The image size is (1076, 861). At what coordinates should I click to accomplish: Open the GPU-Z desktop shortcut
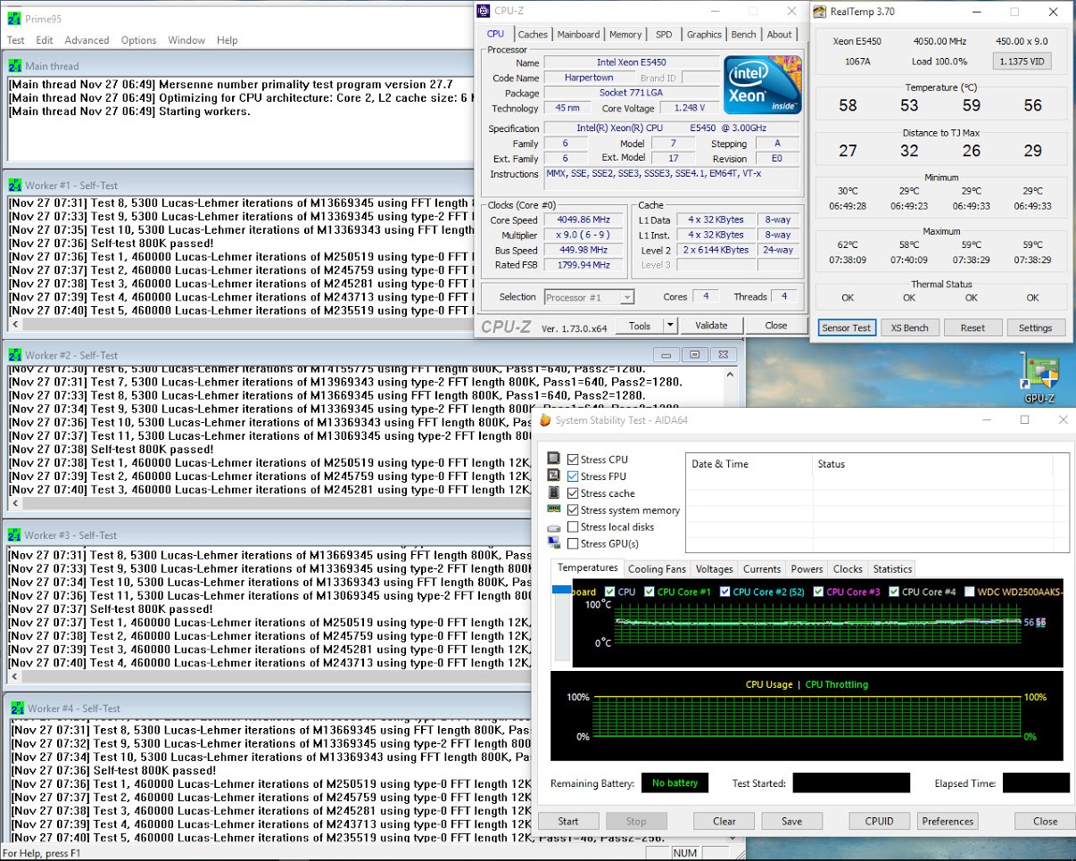tap(1040, 380)
